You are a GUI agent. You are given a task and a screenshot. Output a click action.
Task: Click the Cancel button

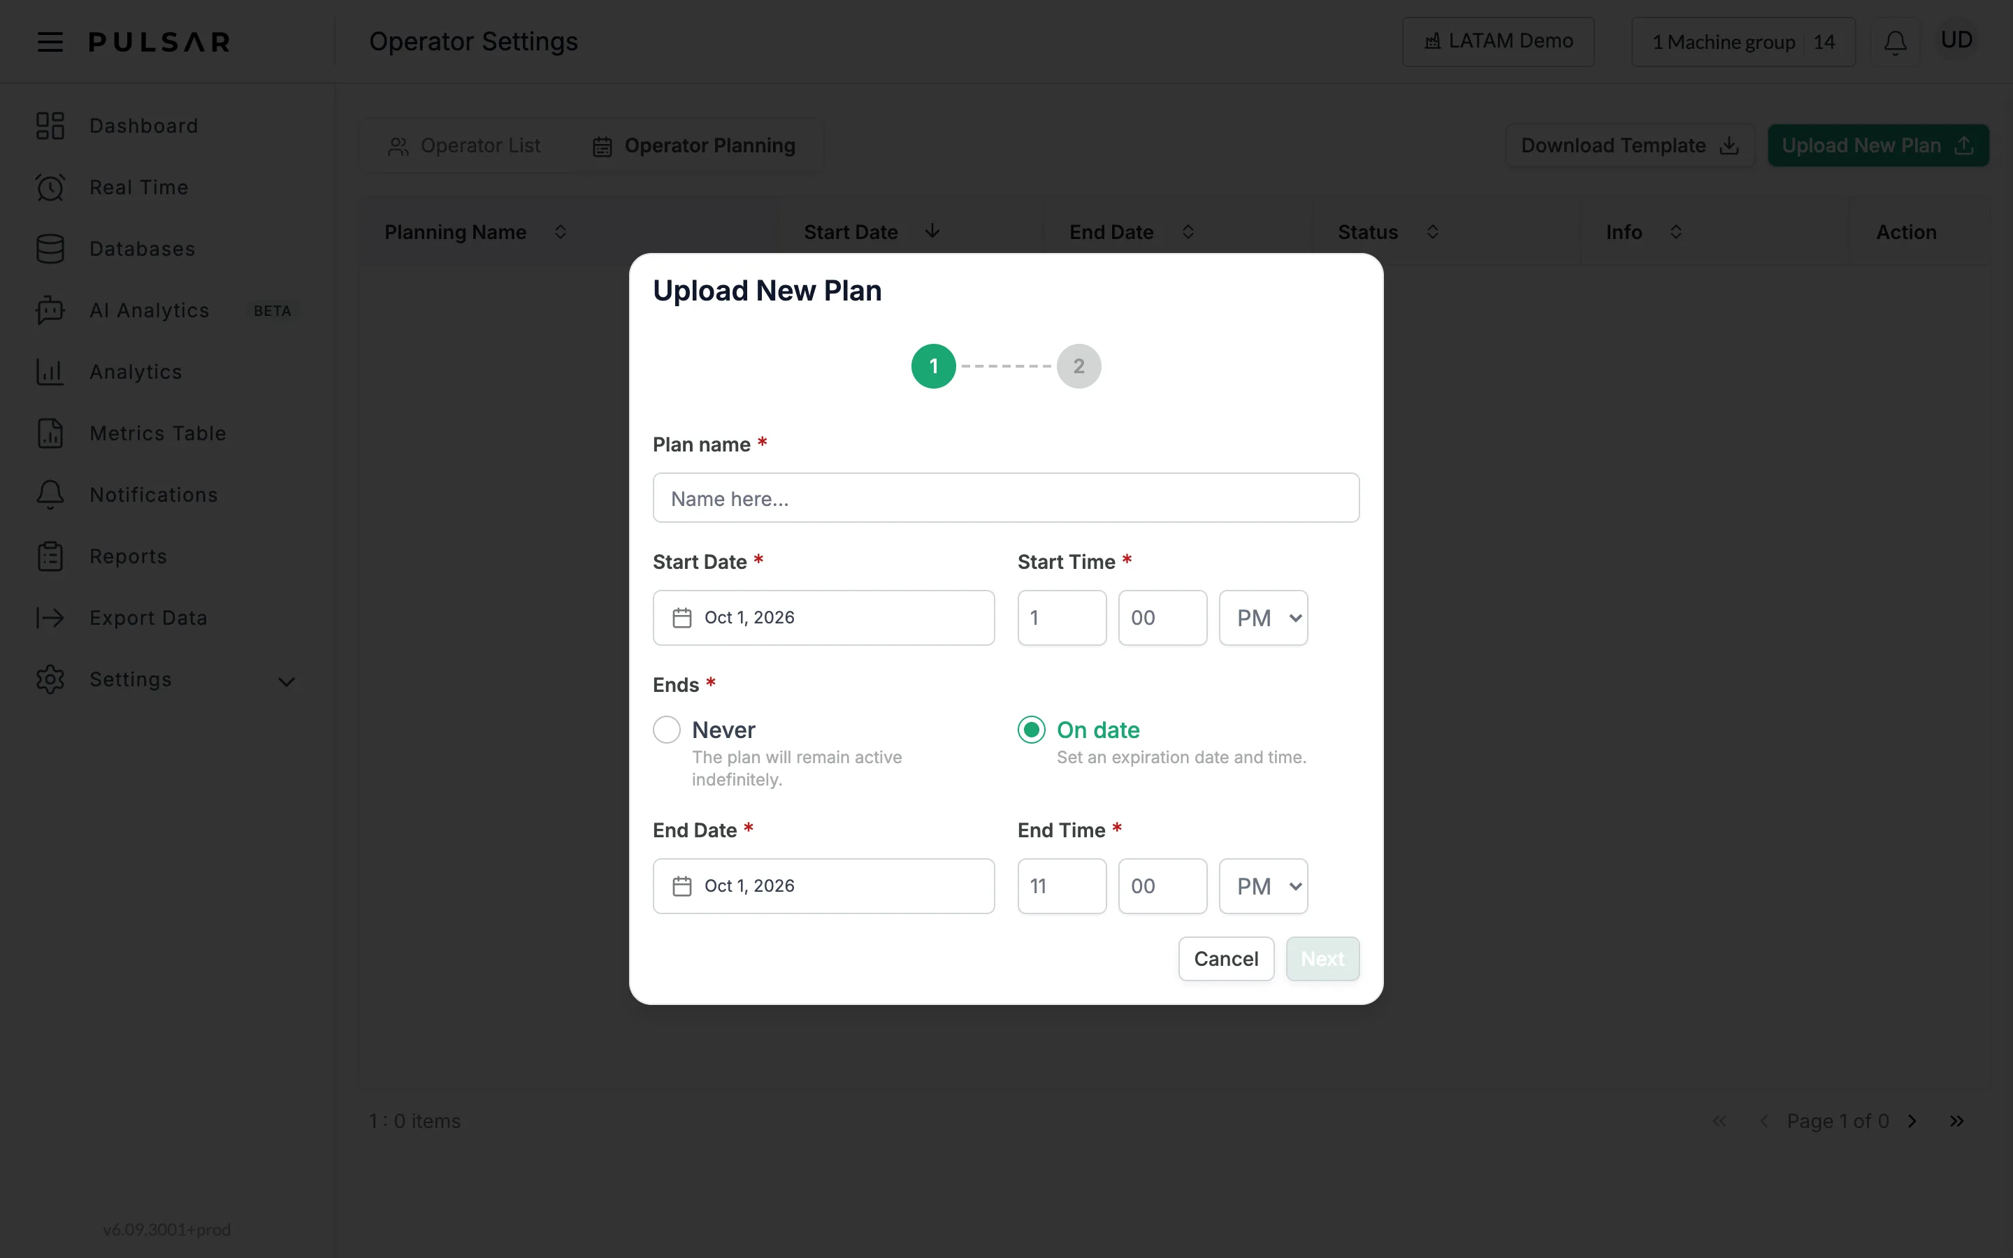click(x=1226, y=958)
